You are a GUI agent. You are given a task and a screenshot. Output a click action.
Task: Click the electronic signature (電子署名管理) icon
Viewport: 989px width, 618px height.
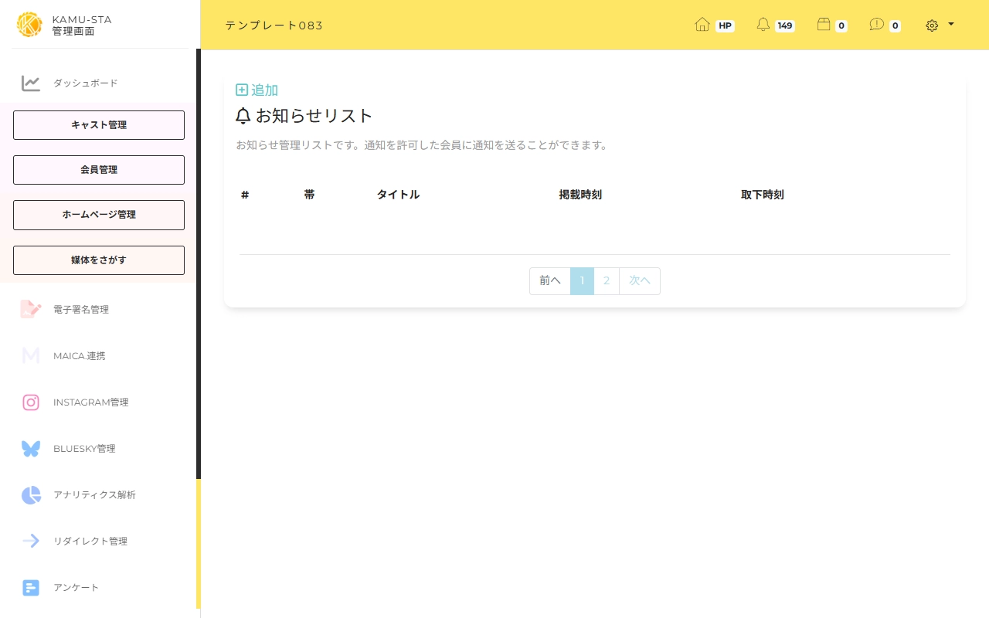[31, 309]
